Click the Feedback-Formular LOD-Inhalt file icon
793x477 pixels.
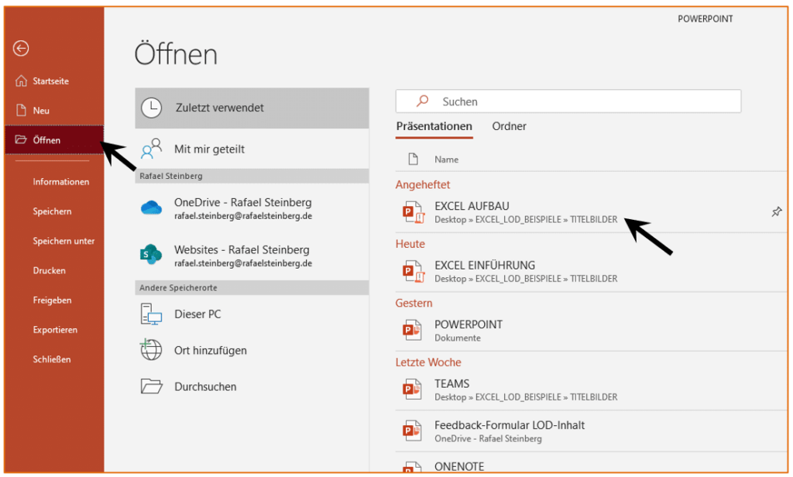pyautogui.click(x=412, y=431)
